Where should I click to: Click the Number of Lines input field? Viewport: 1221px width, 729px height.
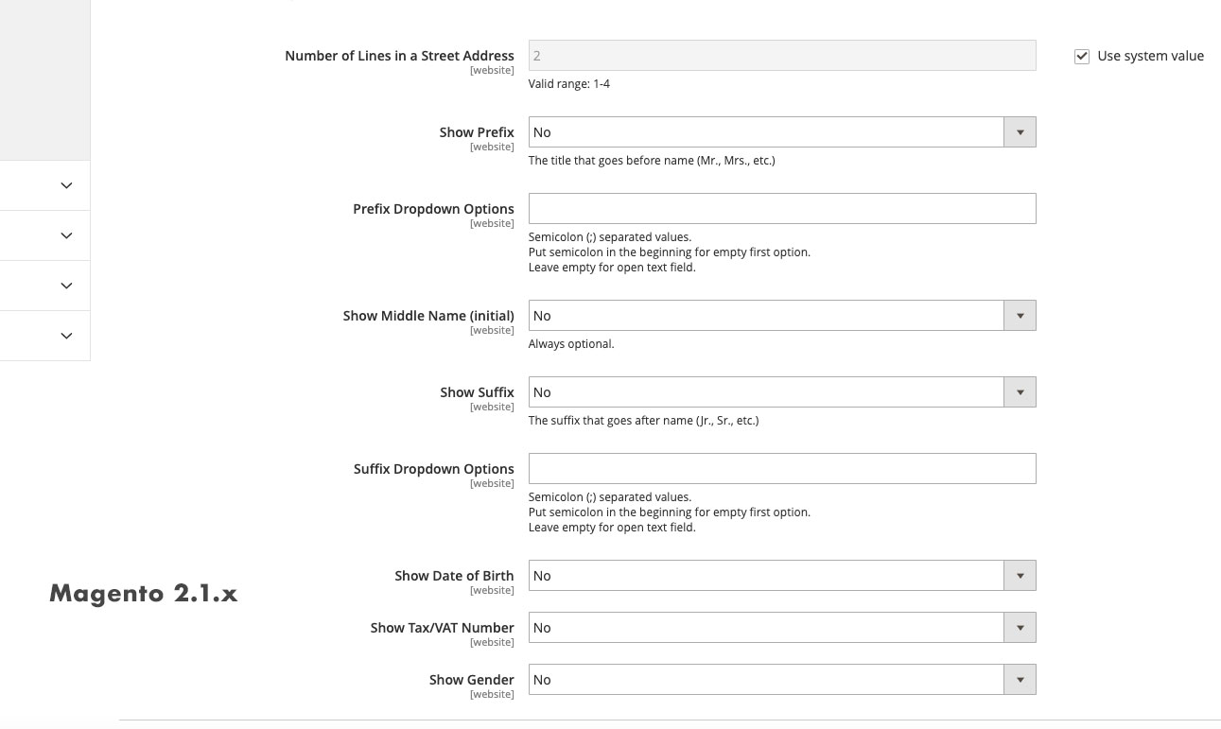782,55
